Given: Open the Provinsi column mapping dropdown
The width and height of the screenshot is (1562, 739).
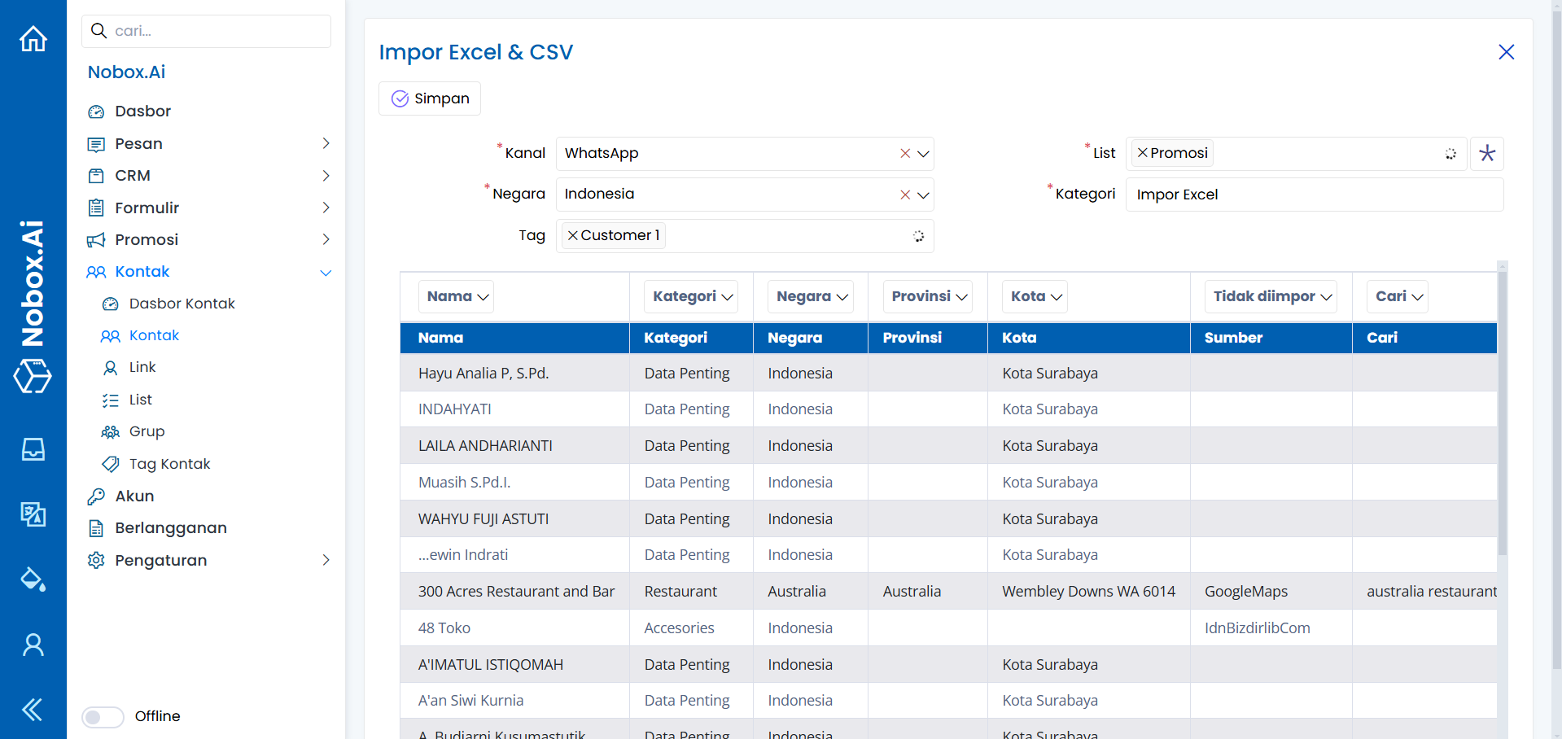Looking at the screenshot, I should [929, 297].
